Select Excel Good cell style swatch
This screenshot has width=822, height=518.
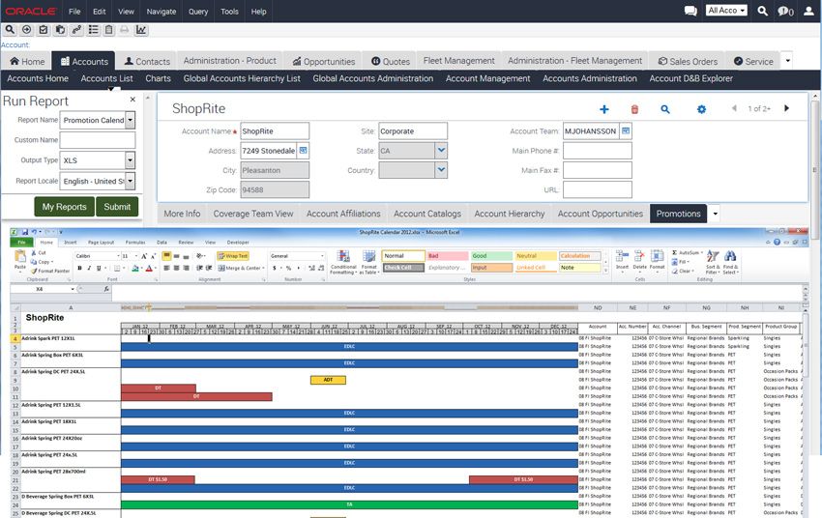coord(491,256)
